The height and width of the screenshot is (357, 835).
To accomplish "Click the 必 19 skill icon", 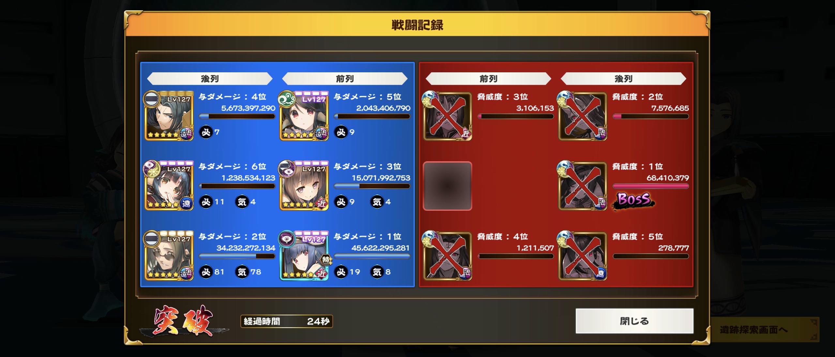I will pyautogui.click(x=341, y=272).
